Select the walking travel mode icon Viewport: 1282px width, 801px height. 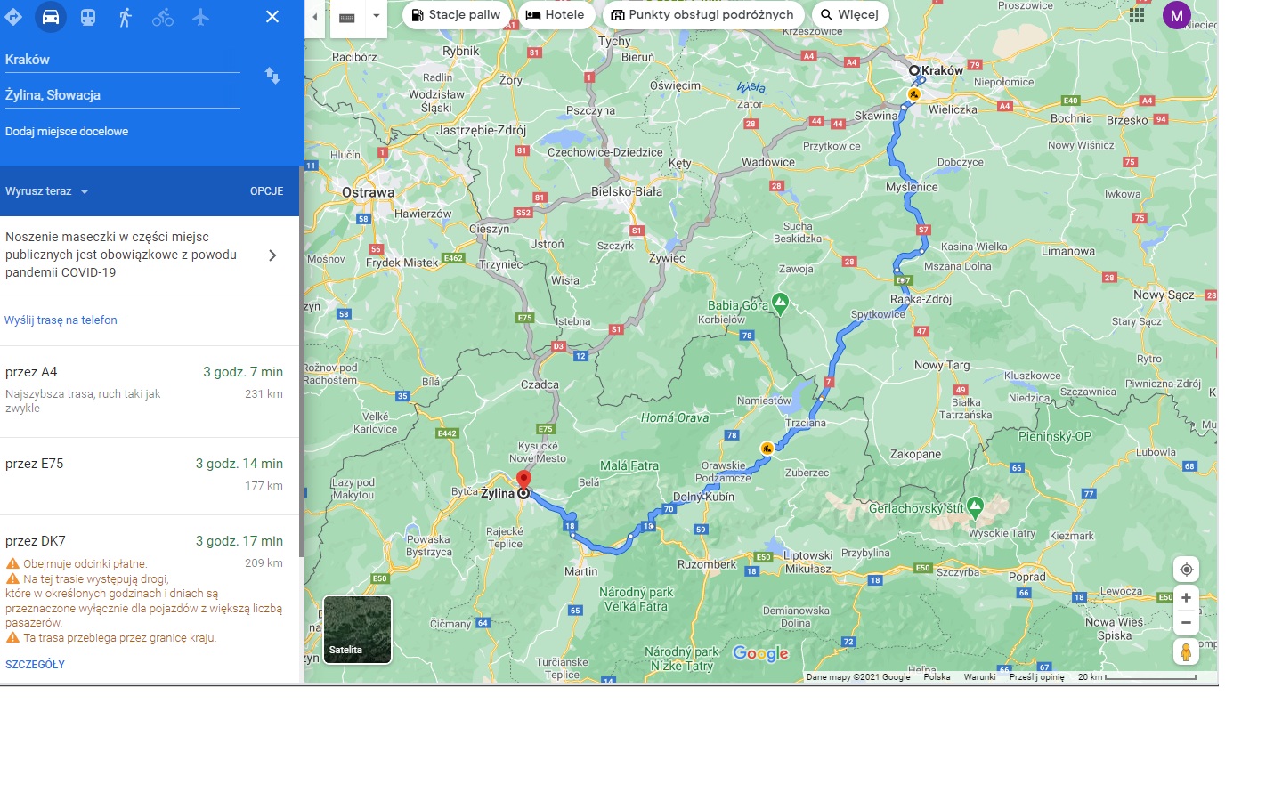[x=126, y=17]
